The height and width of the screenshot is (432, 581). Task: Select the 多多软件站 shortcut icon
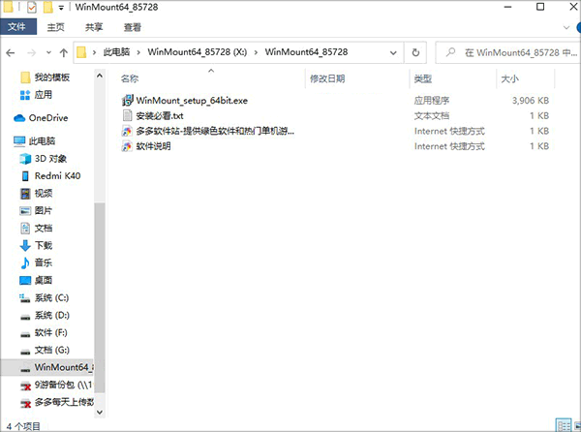(x=127, y=131)
